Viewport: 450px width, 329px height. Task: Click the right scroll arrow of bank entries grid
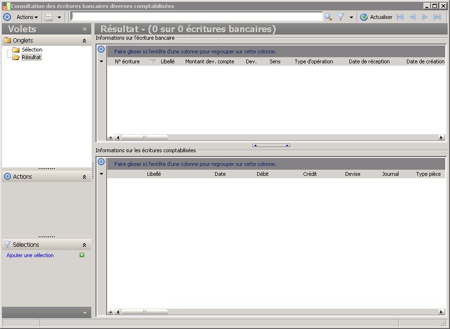[441, 138]
